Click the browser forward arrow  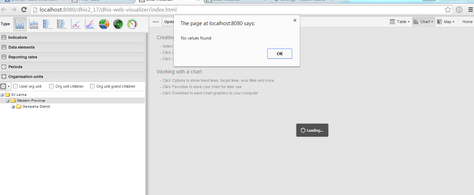click(14, 9)
